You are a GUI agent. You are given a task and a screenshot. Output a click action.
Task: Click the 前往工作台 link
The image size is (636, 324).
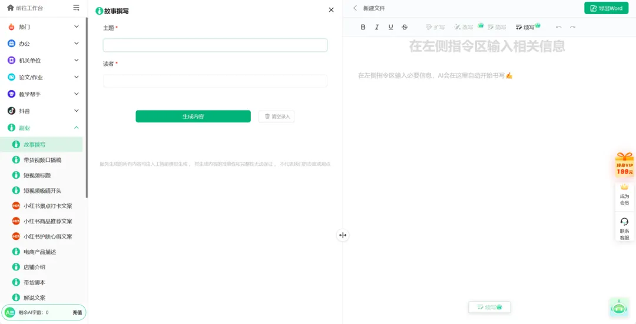coord(29,8)
